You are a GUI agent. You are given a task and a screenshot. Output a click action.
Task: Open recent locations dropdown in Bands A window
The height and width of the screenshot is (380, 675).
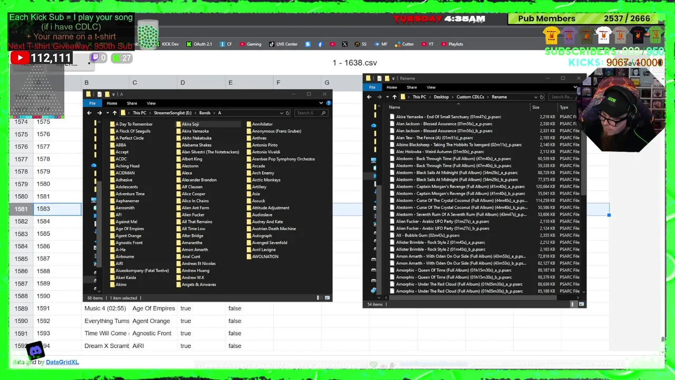click(x=108, y=113)
